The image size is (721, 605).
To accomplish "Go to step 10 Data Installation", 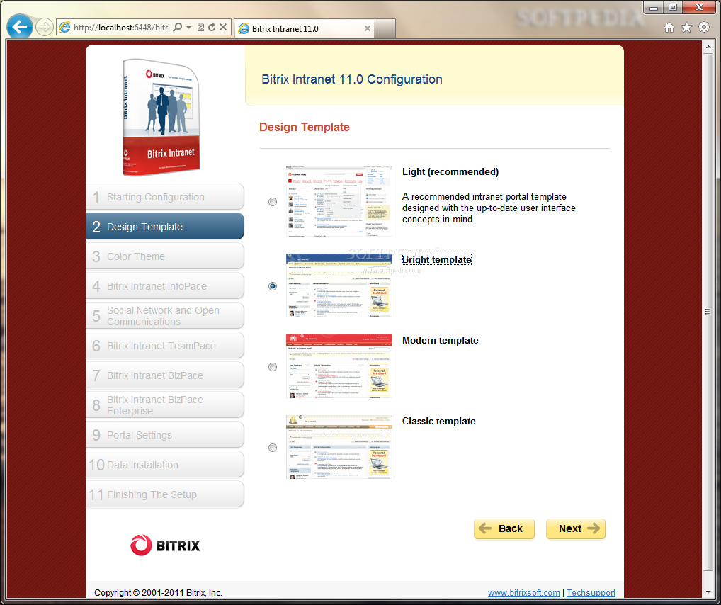I will click(x=164, y=465).
